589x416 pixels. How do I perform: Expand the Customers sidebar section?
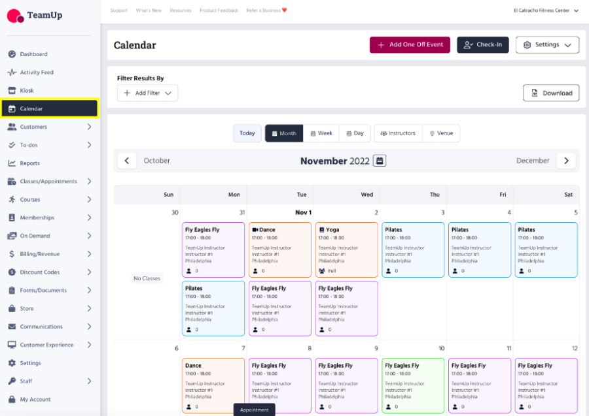34,127
